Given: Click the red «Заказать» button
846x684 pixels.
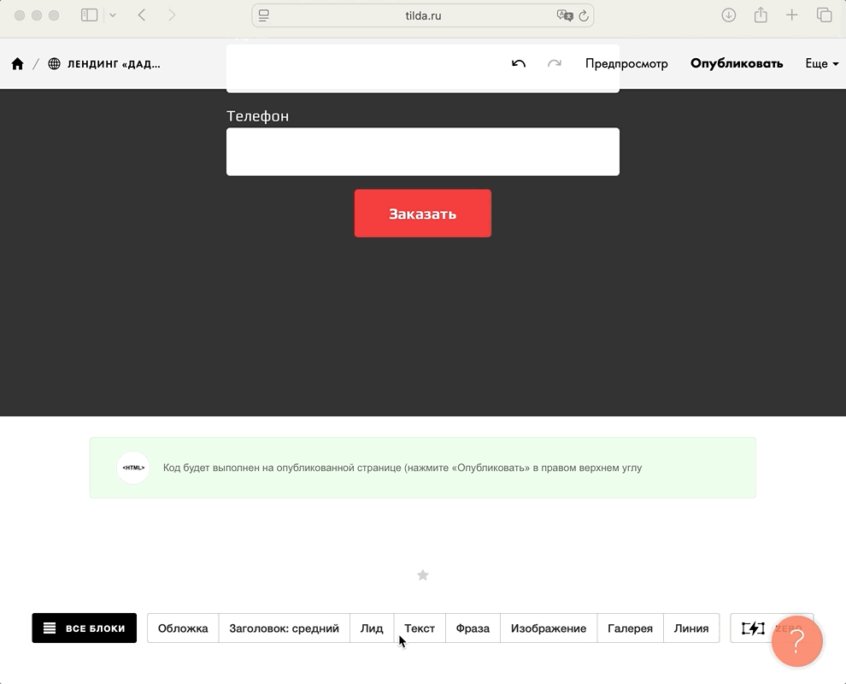Looking at the screenshot, I should 423,214.
